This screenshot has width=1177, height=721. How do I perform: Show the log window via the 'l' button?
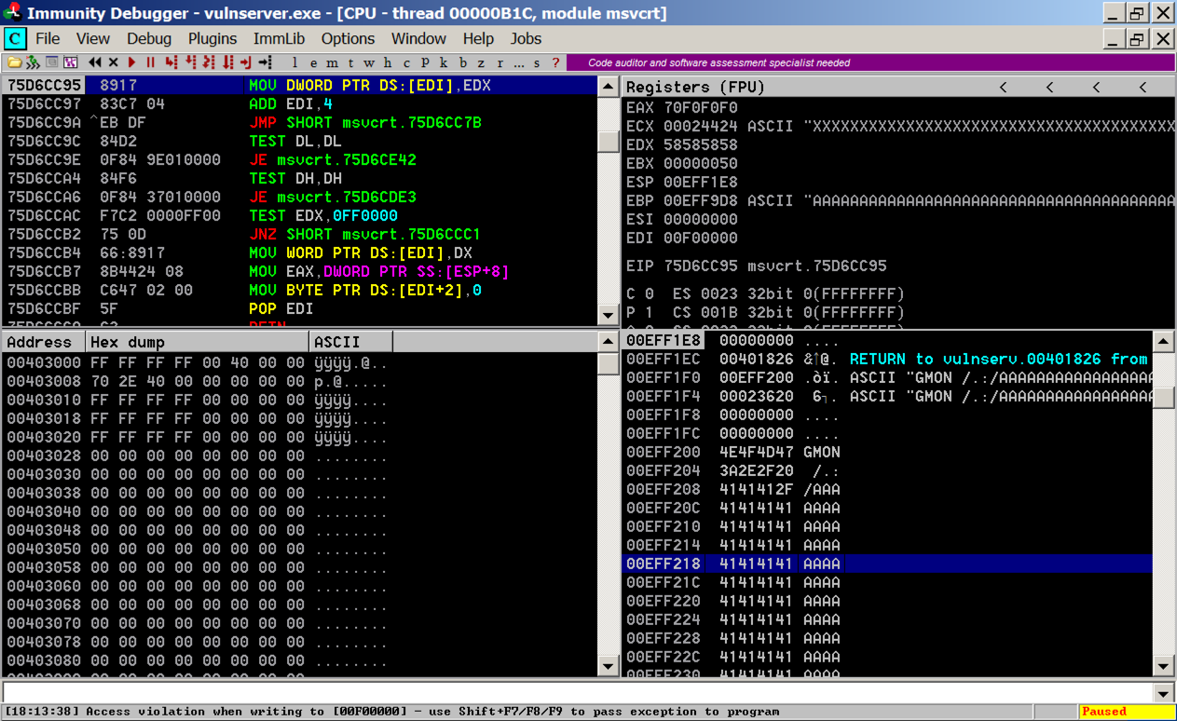point(294,62)
